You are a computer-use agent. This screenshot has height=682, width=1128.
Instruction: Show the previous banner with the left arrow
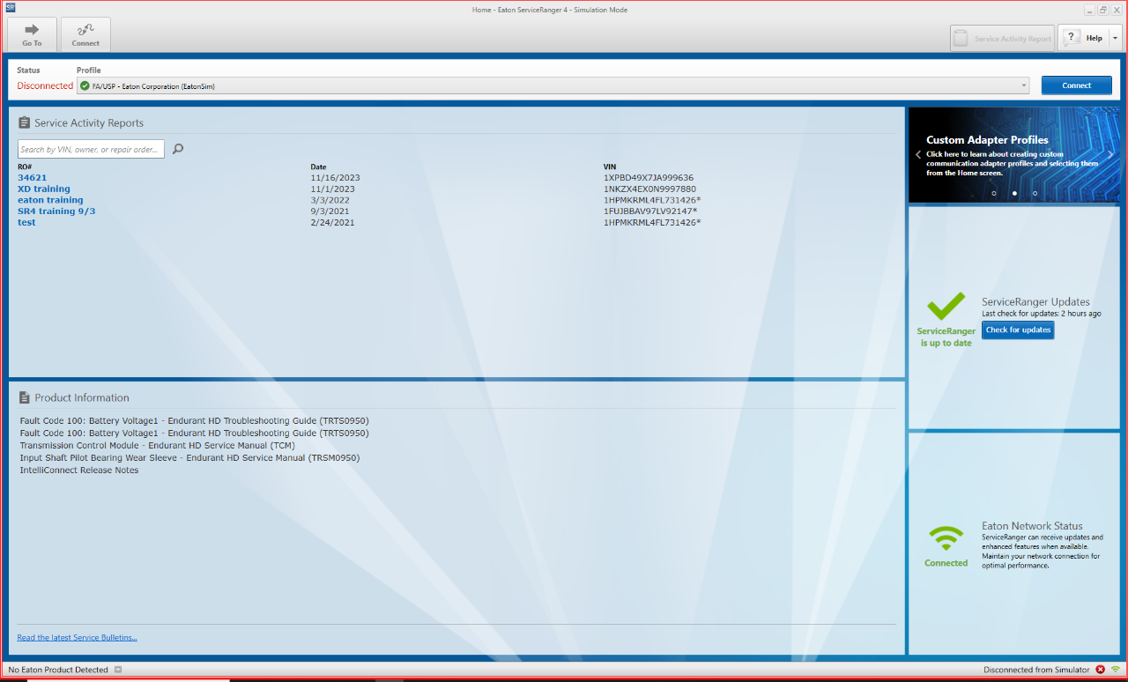[917, 154]
